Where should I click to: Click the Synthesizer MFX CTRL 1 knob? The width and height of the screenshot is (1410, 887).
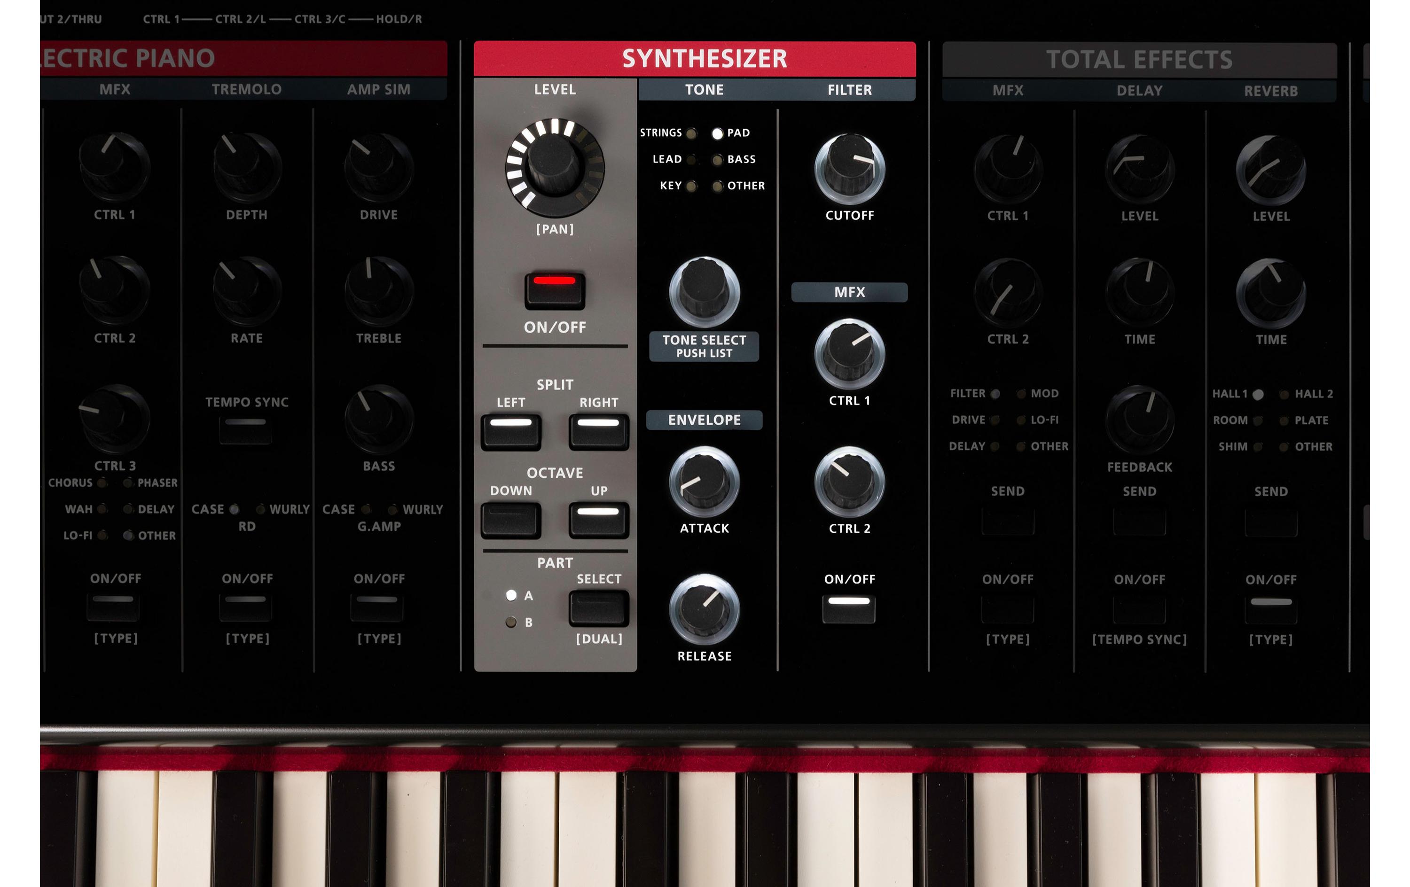(849, 354)
